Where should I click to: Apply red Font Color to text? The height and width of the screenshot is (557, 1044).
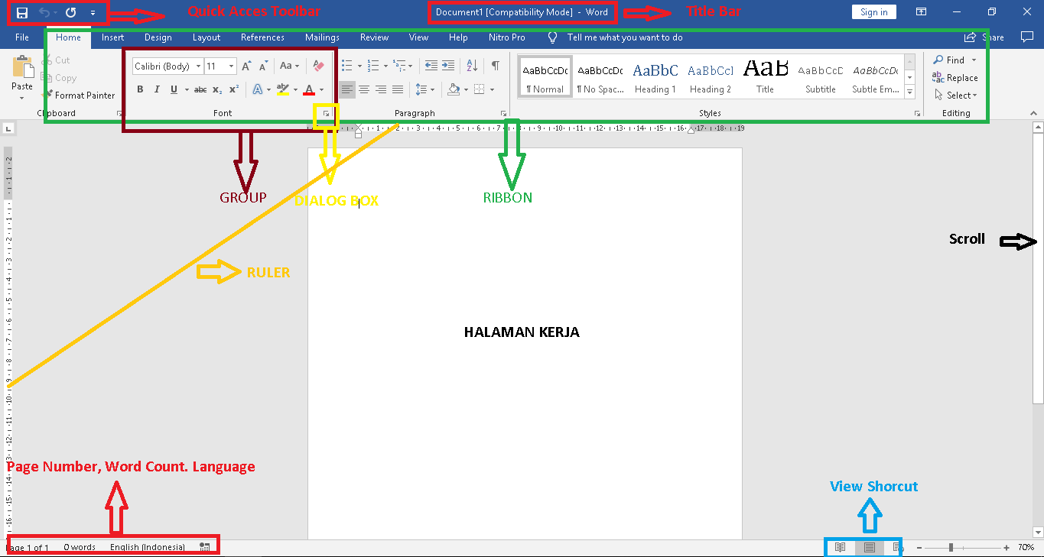(308, 89)
